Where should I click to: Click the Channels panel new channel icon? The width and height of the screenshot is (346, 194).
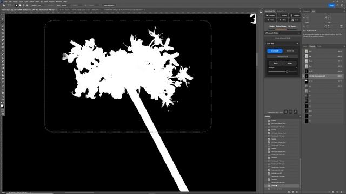(x=337, y=192)
